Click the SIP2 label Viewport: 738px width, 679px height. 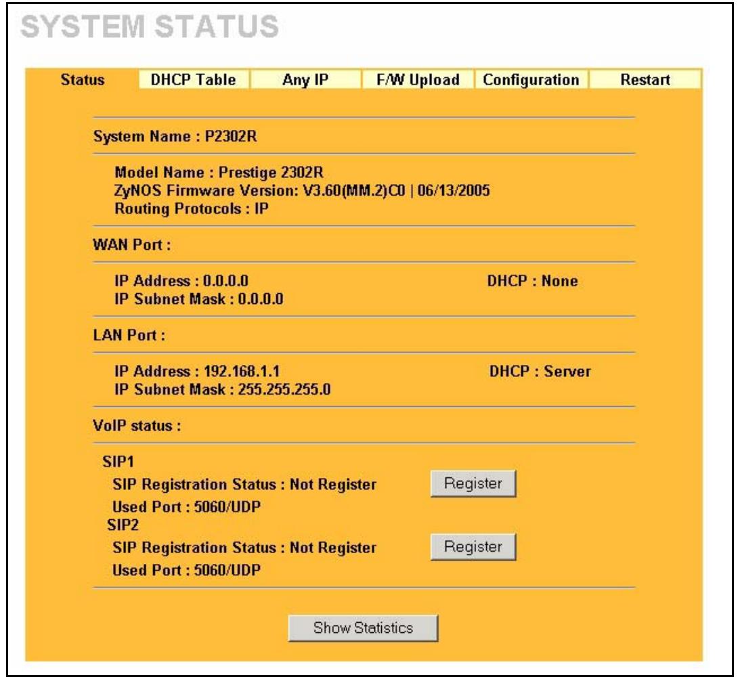coord(123,525)
